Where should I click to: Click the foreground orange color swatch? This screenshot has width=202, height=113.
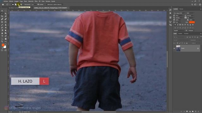tap(3, 45)
